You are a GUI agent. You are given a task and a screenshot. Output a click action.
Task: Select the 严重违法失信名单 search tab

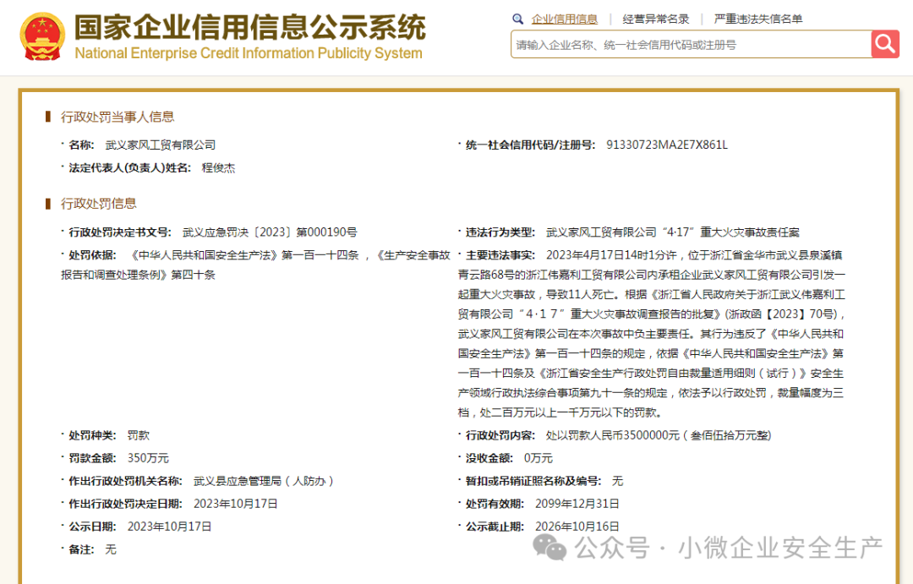(x=758, y=19)
